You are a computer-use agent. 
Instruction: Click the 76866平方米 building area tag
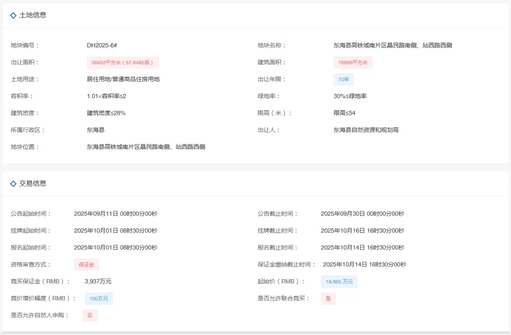tap(352, 63)
